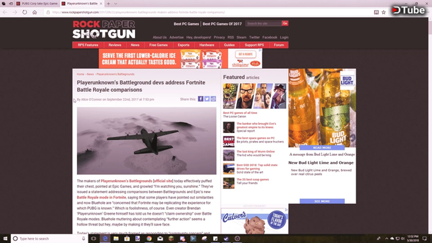
Task: Share article on Facebook icon
Action: click(200, 99)
